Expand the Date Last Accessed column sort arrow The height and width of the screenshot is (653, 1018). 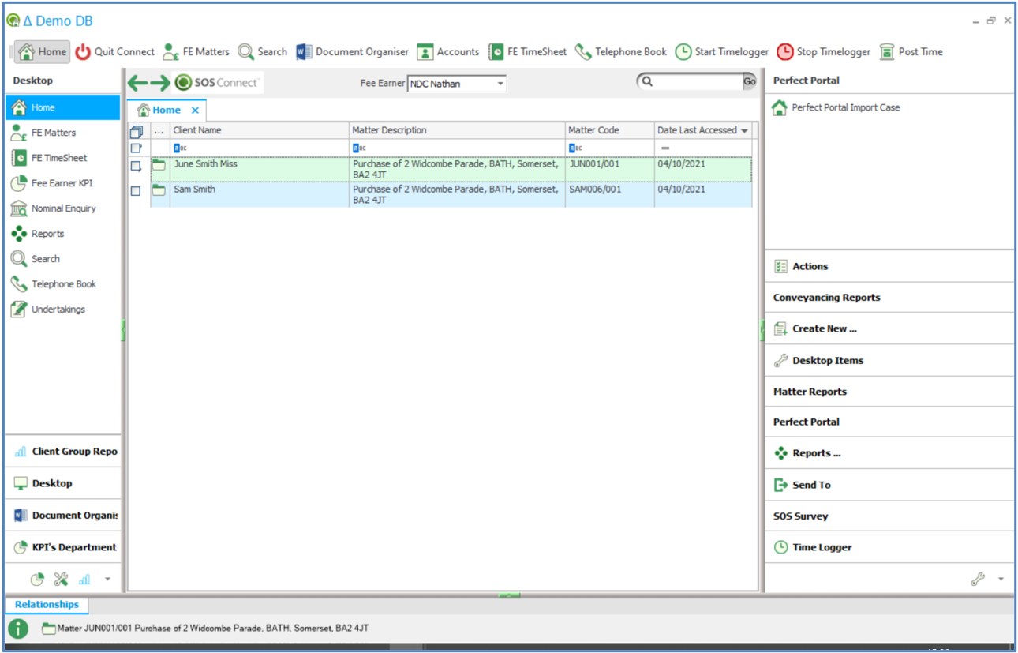(744, 131)
